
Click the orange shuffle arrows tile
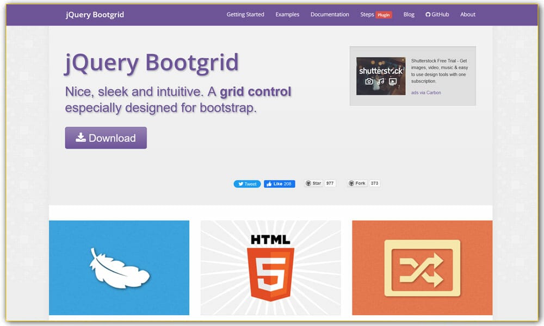pos(422,267)
